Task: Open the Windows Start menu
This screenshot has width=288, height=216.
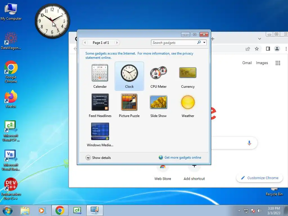Action: point(7,210)
